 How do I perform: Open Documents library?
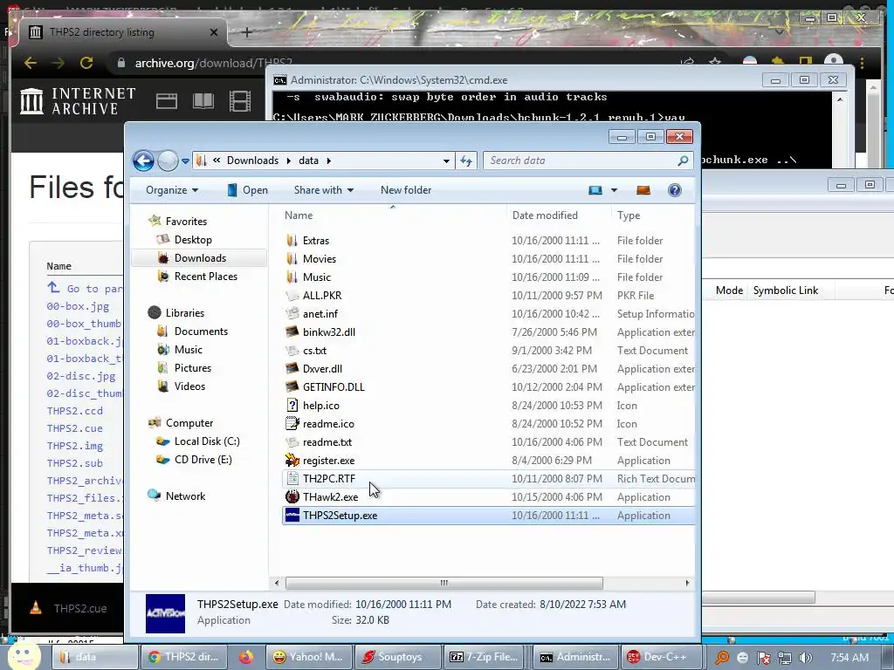[x=201, y=332]
